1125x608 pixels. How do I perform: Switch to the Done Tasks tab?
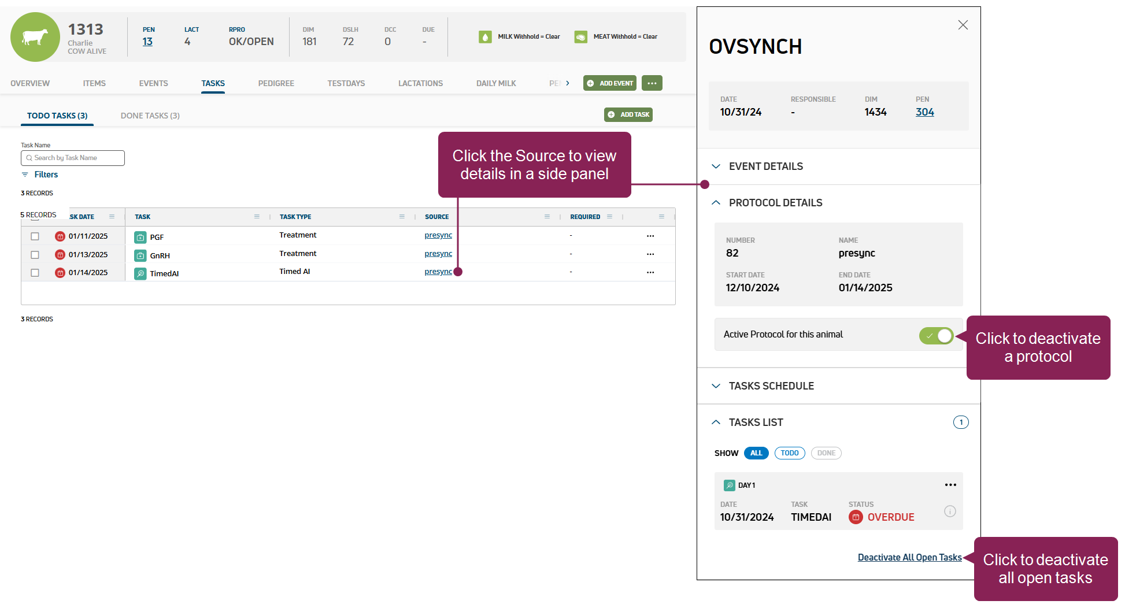point(150,116)
